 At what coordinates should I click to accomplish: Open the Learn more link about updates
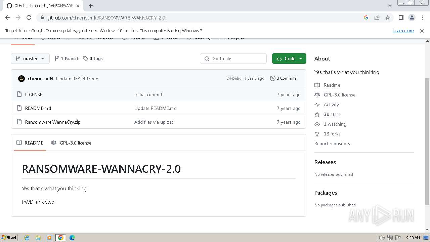403,31
